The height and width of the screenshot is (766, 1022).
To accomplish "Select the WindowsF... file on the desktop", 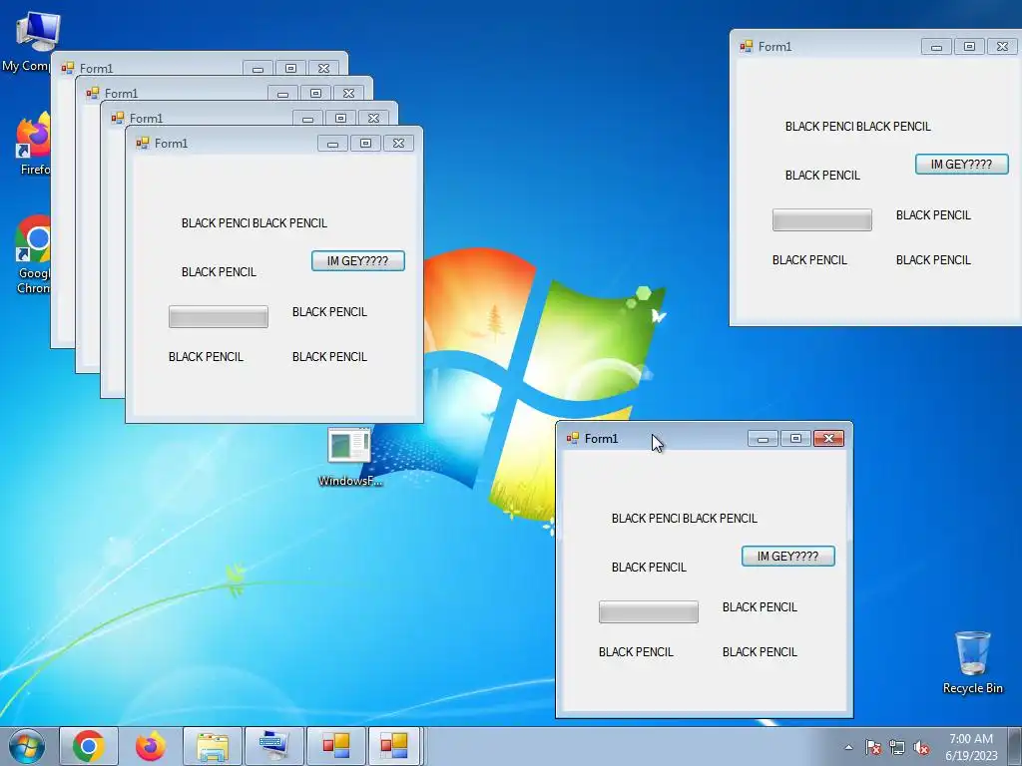I will (x=350, y=458).
